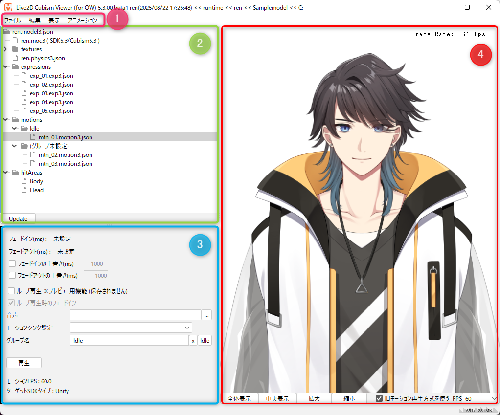Click the Head hit area icon
The image size is (500, 415).
click(x=24, y=190)
